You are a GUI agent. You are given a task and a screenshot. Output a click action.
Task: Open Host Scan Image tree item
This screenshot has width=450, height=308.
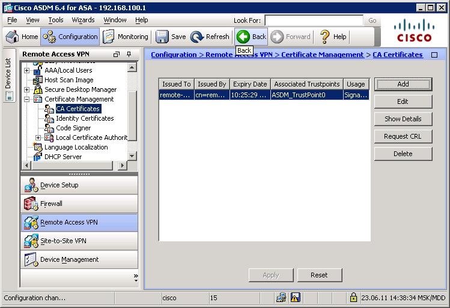click(x=69, y=80)
